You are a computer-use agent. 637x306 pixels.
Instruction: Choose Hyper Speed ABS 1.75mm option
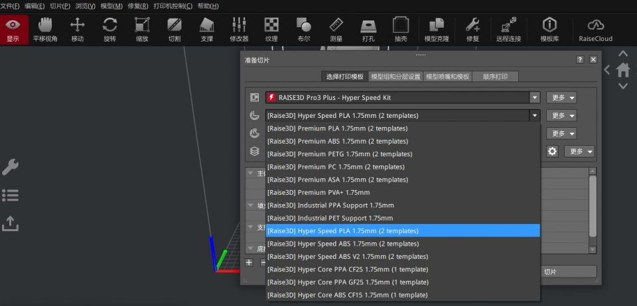(x=403, y=244)
